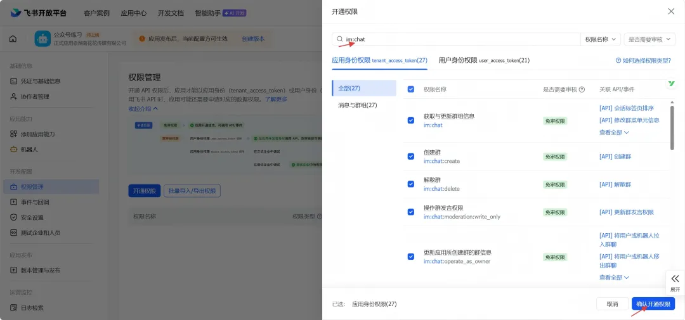This screenshot has height=320, width=685.
Task: Uncheck the 操作群发言权限 permission checkbox
Action: 410,212
